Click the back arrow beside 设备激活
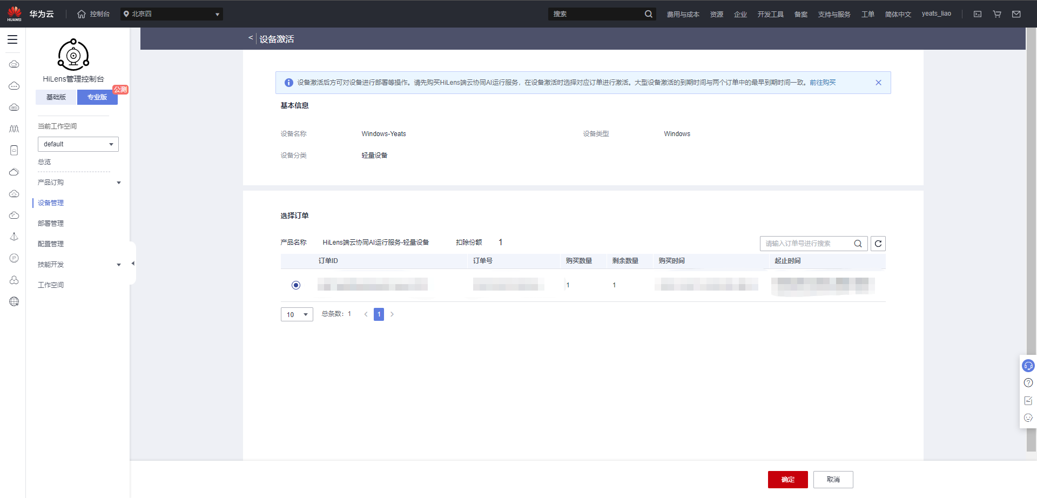The height and width of the screenshot is (498, 1037). (x=251, y=38)
